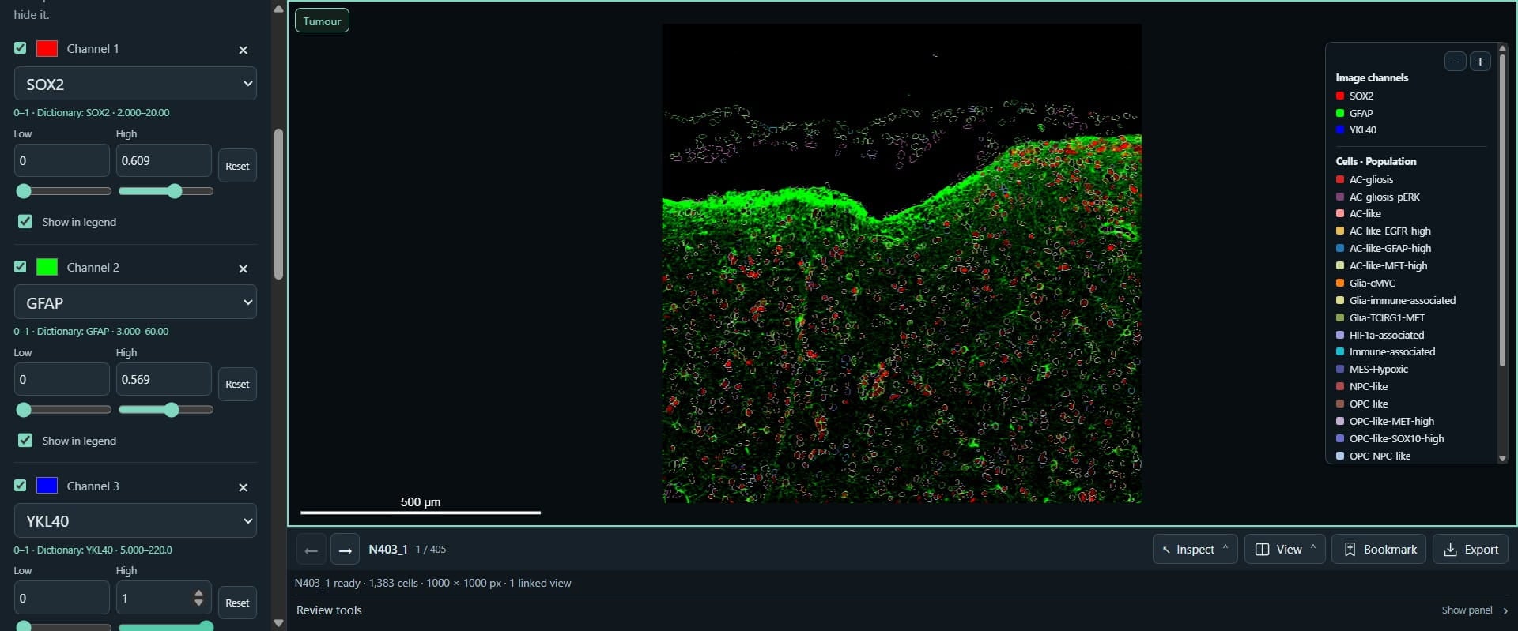Click the Tumour tag label
The image size is (1518, 631).
coord(322,21)
